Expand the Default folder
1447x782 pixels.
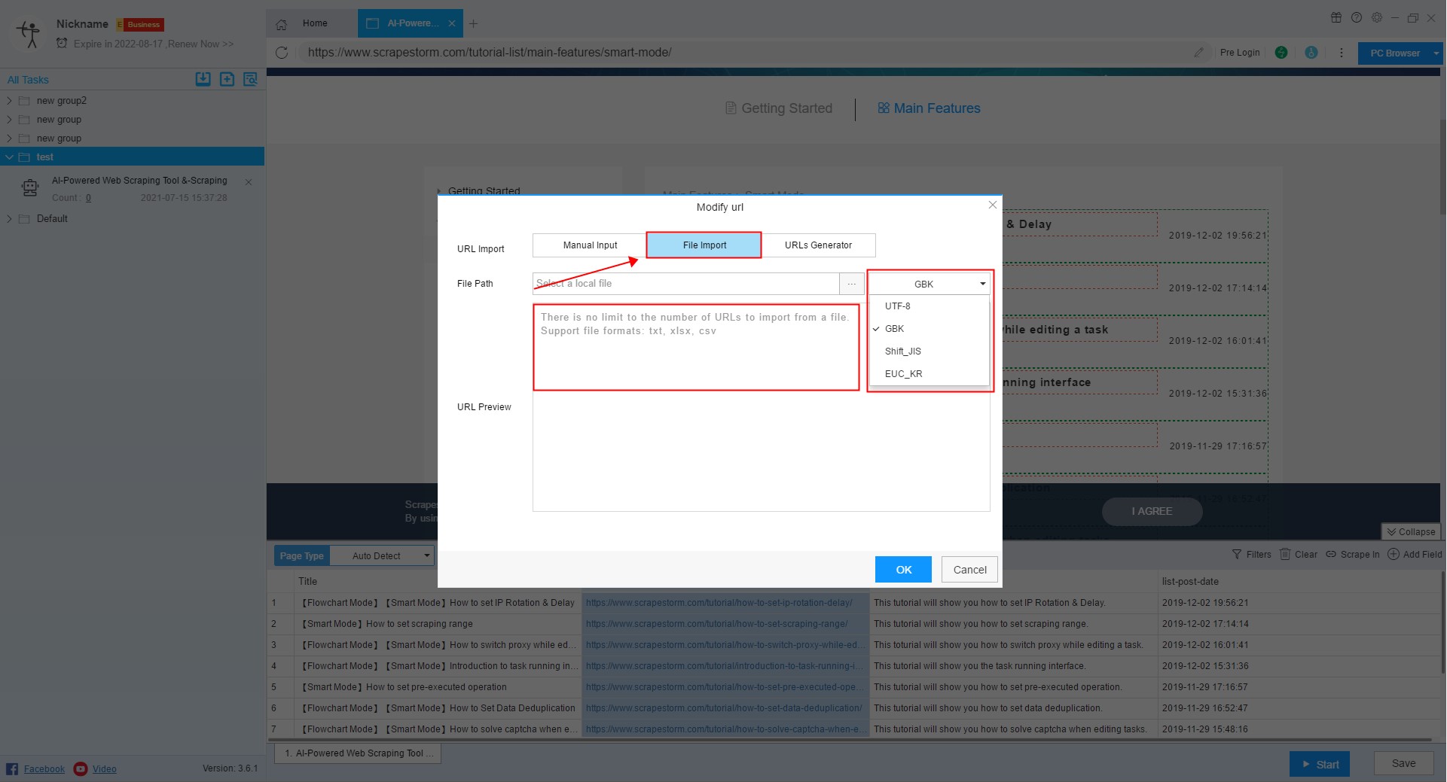(9, 218)
